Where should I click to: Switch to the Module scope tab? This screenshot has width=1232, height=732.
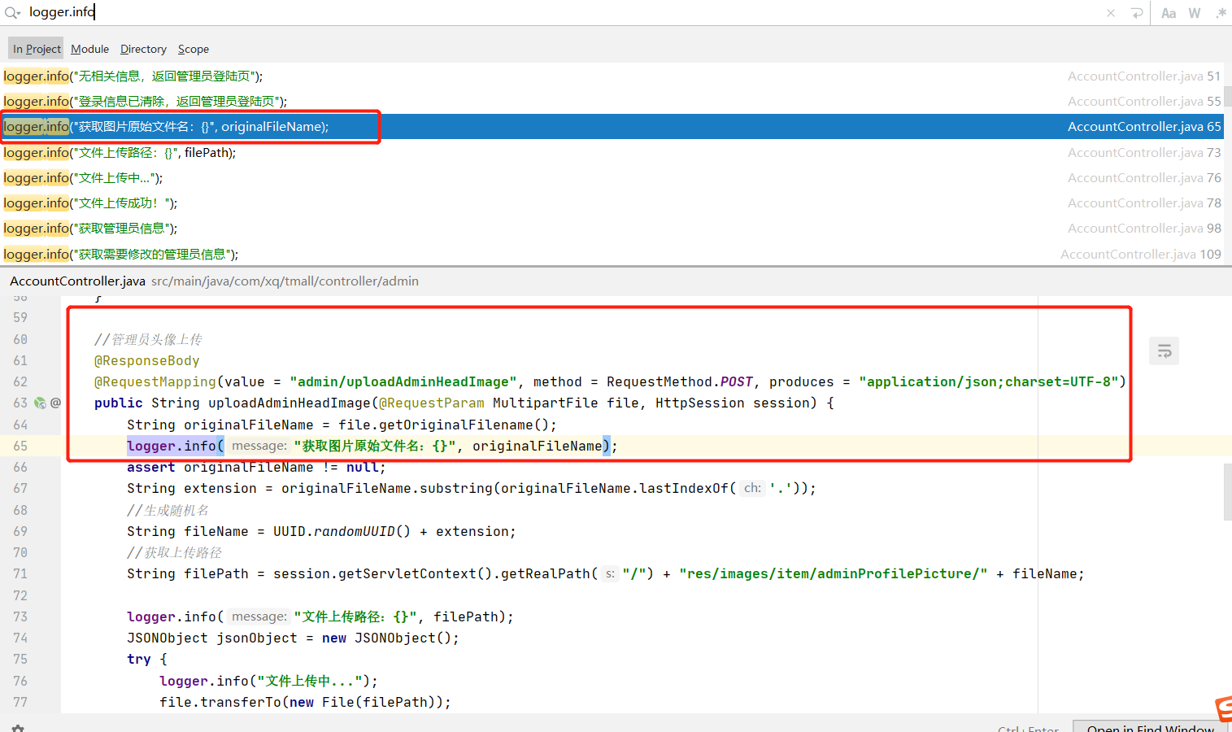89,49
